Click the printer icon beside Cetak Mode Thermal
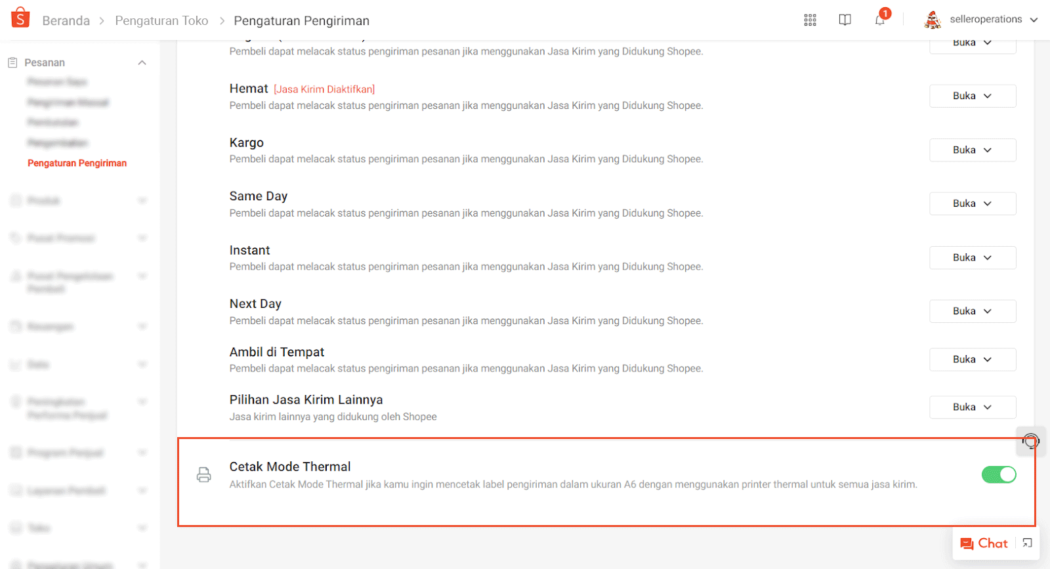 204,474
